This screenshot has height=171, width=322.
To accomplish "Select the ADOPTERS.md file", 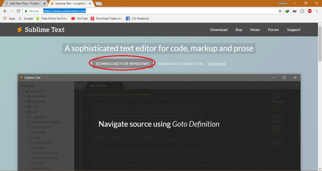I will tap(42, 127).
